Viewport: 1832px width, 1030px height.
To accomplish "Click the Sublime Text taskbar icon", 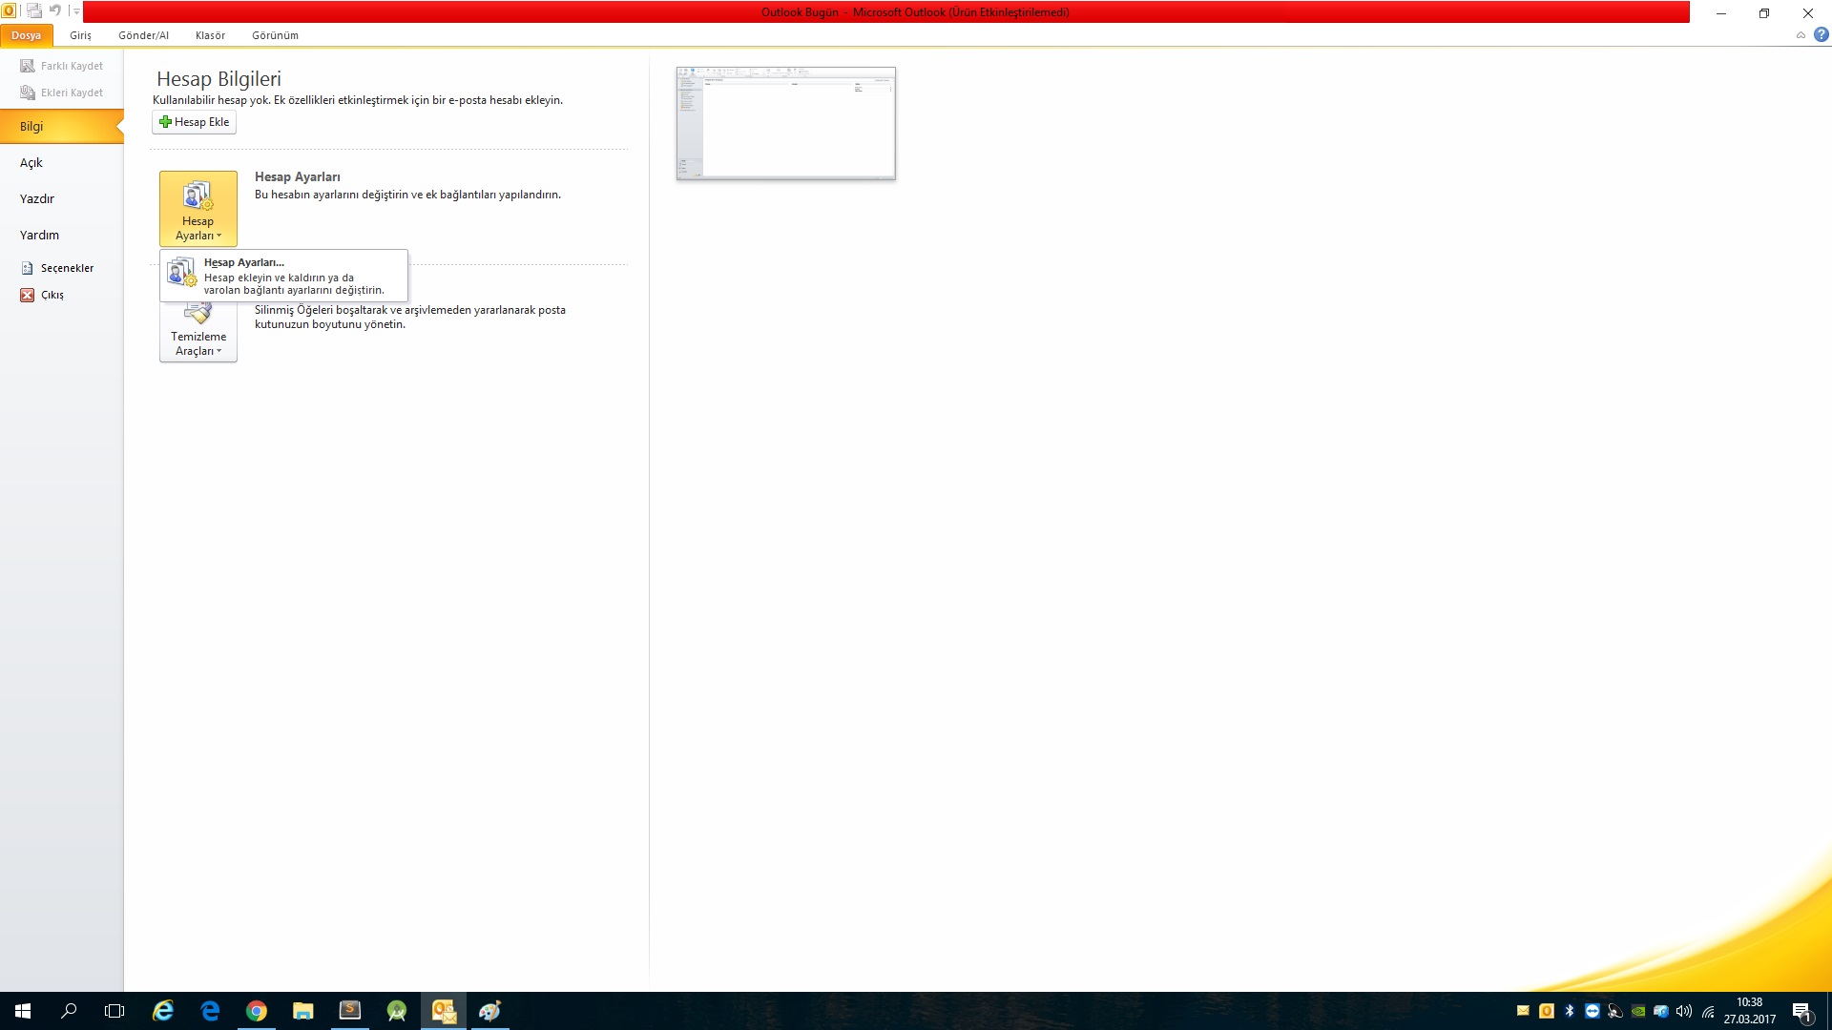I will pos(350,1011).
